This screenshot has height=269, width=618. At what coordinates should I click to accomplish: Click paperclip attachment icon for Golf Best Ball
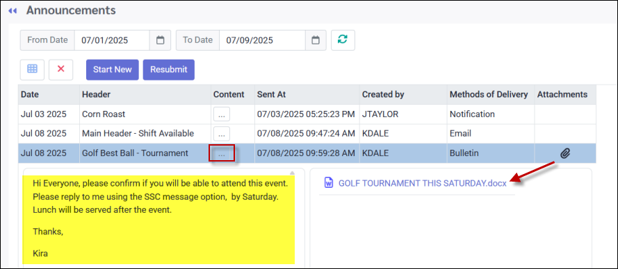(565, 153)
